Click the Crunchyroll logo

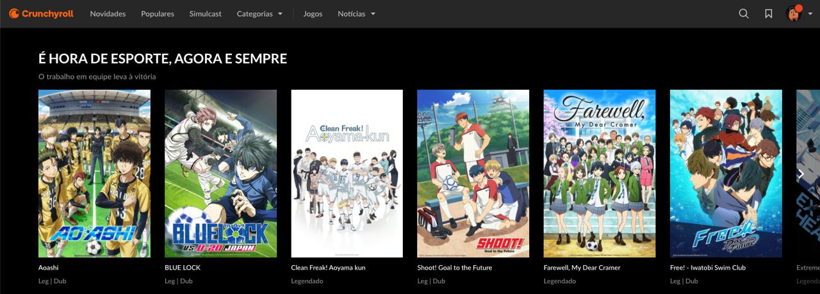click(41, 13)
